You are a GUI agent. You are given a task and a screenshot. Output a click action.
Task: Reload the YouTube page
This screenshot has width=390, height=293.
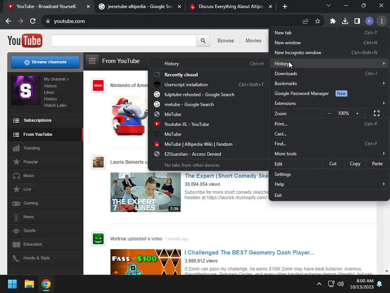33,21
